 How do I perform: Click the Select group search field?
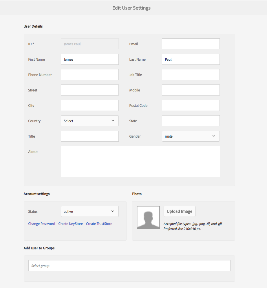[x=129, y=266]
